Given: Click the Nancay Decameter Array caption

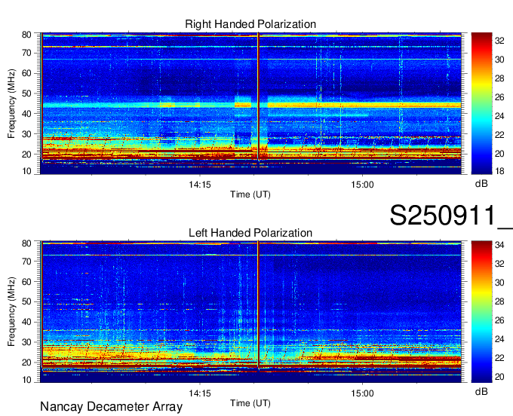Looking at the screenshot, I should [x=111, y=407].
